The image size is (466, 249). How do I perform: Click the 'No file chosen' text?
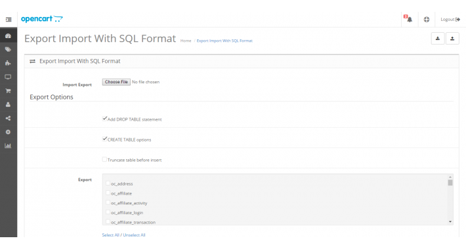(x=146, y=82)
